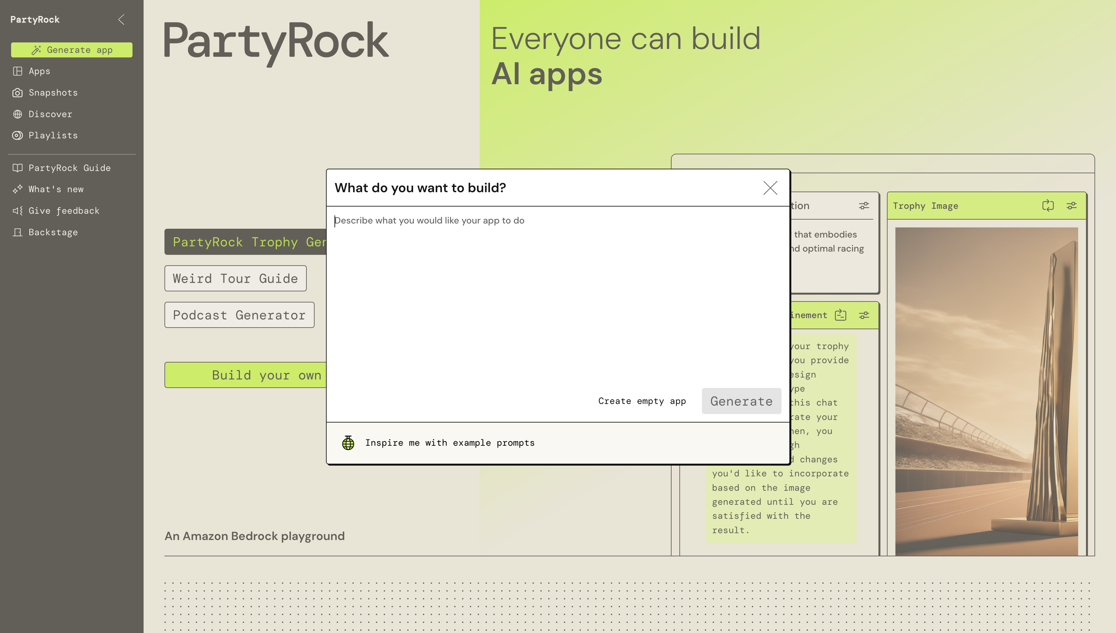Click the What's new sparkle icon
This screenshot has width=1116, height=633.
17,189
